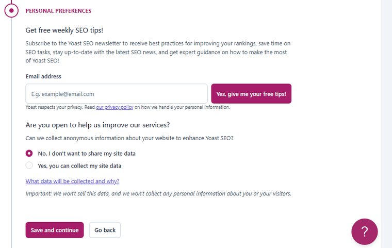392x248 pixels.
Task: Click "Yes, give me your free tips!" button
Action: (x=251, y=94)
